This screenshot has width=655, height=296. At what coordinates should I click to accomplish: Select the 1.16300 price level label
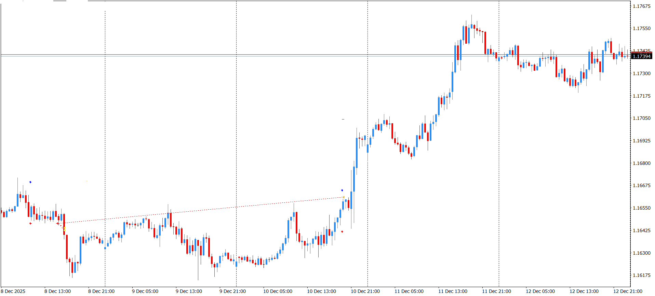coord(642,253)
